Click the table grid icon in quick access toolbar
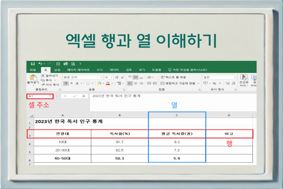The image size is (283, 189). [x=58, y=64]
